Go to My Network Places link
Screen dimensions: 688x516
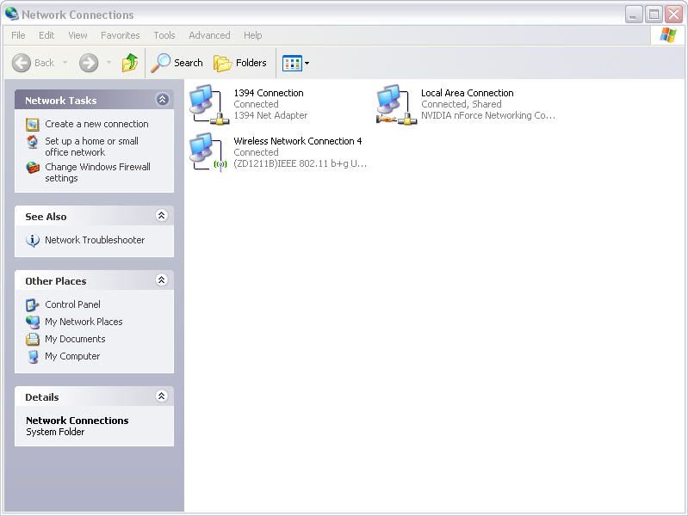click(x=84, y=322)
